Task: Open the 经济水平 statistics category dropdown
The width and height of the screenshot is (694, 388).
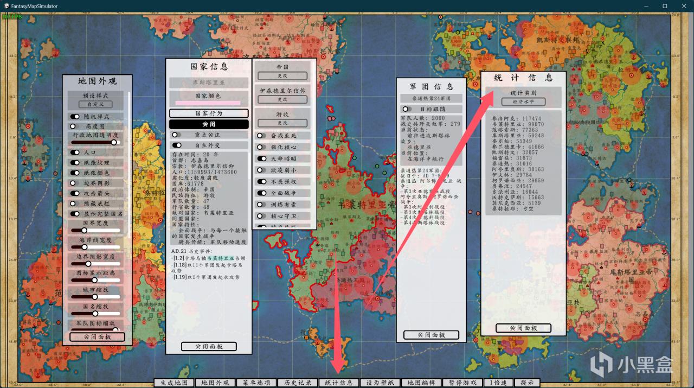Action: (523, 102)
